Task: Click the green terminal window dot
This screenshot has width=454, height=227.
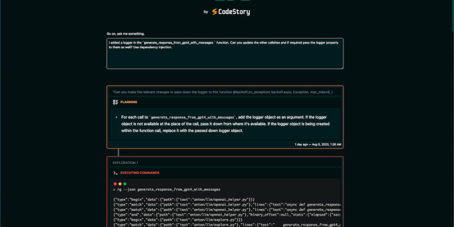Action: [x=127, y=184]
